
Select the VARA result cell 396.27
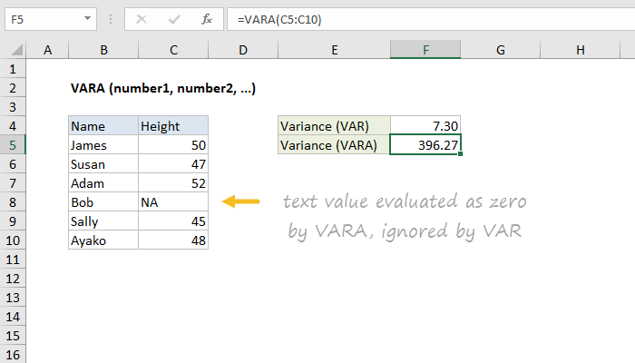[425, 145]
